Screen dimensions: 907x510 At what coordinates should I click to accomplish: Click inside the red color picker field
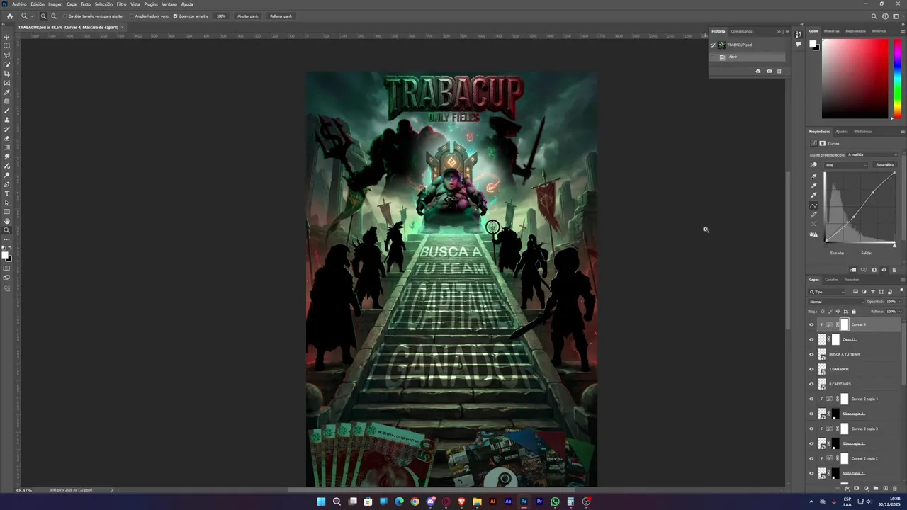(x=855, y=79)
